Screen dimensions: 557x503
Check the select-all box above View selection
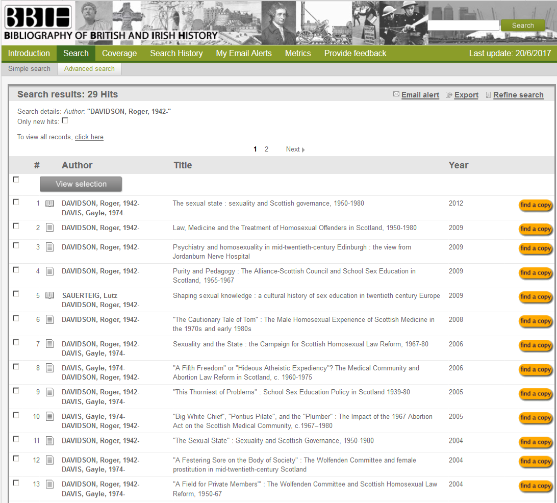point(16,180)
